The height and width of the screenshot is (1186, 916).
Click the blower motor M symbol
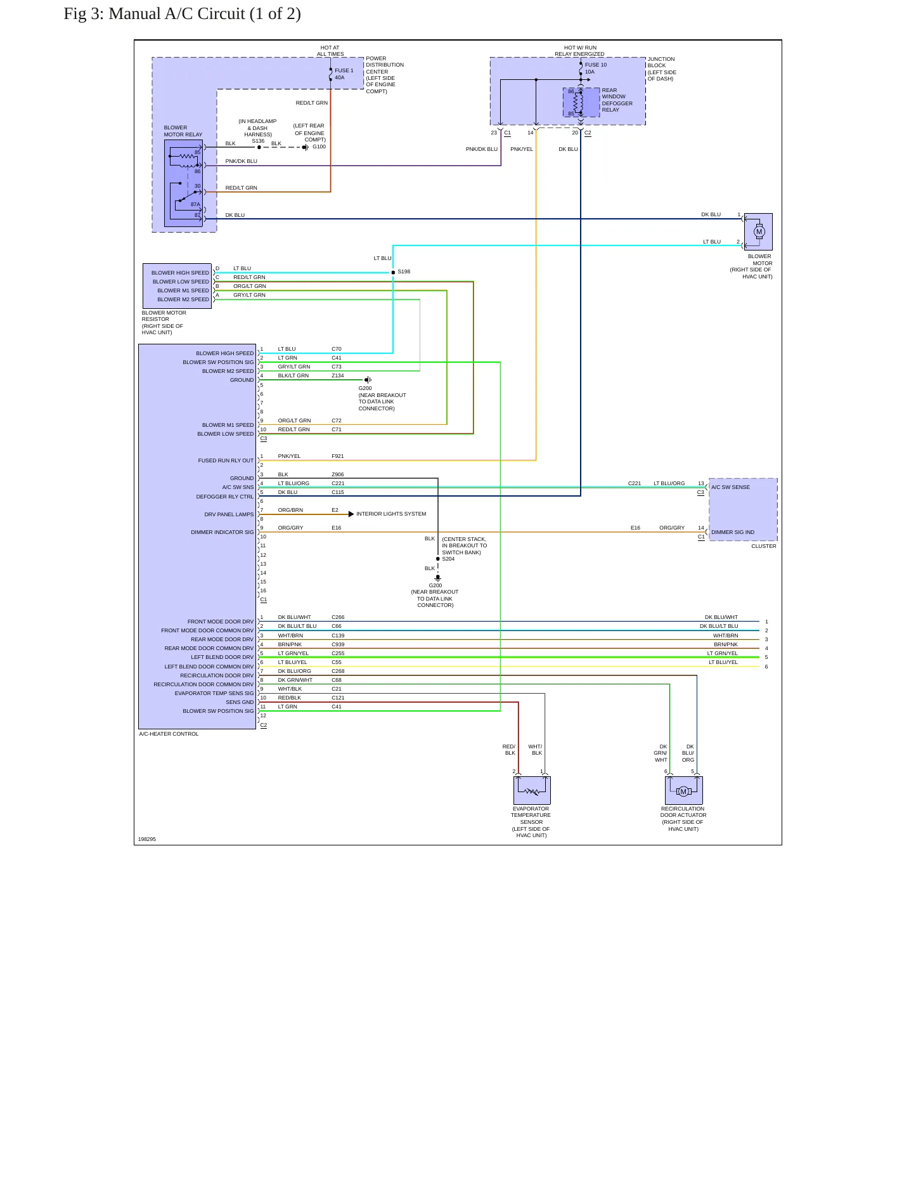coord(759,231)
